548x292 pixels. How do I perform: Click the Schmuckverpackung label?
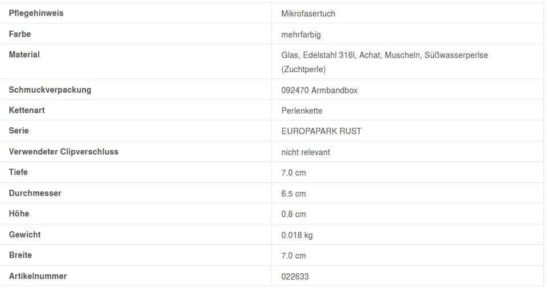point(50,90)
